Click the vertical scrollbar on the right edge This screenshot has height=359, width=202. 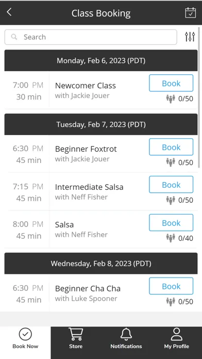click(x=199, y=95)
